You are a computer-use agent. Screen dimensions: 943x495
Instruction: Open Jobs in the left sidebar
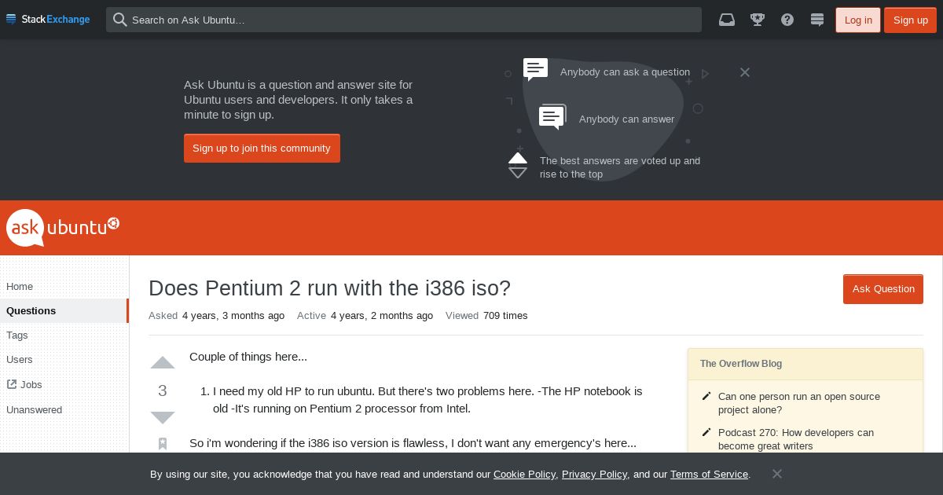[31, 384]
